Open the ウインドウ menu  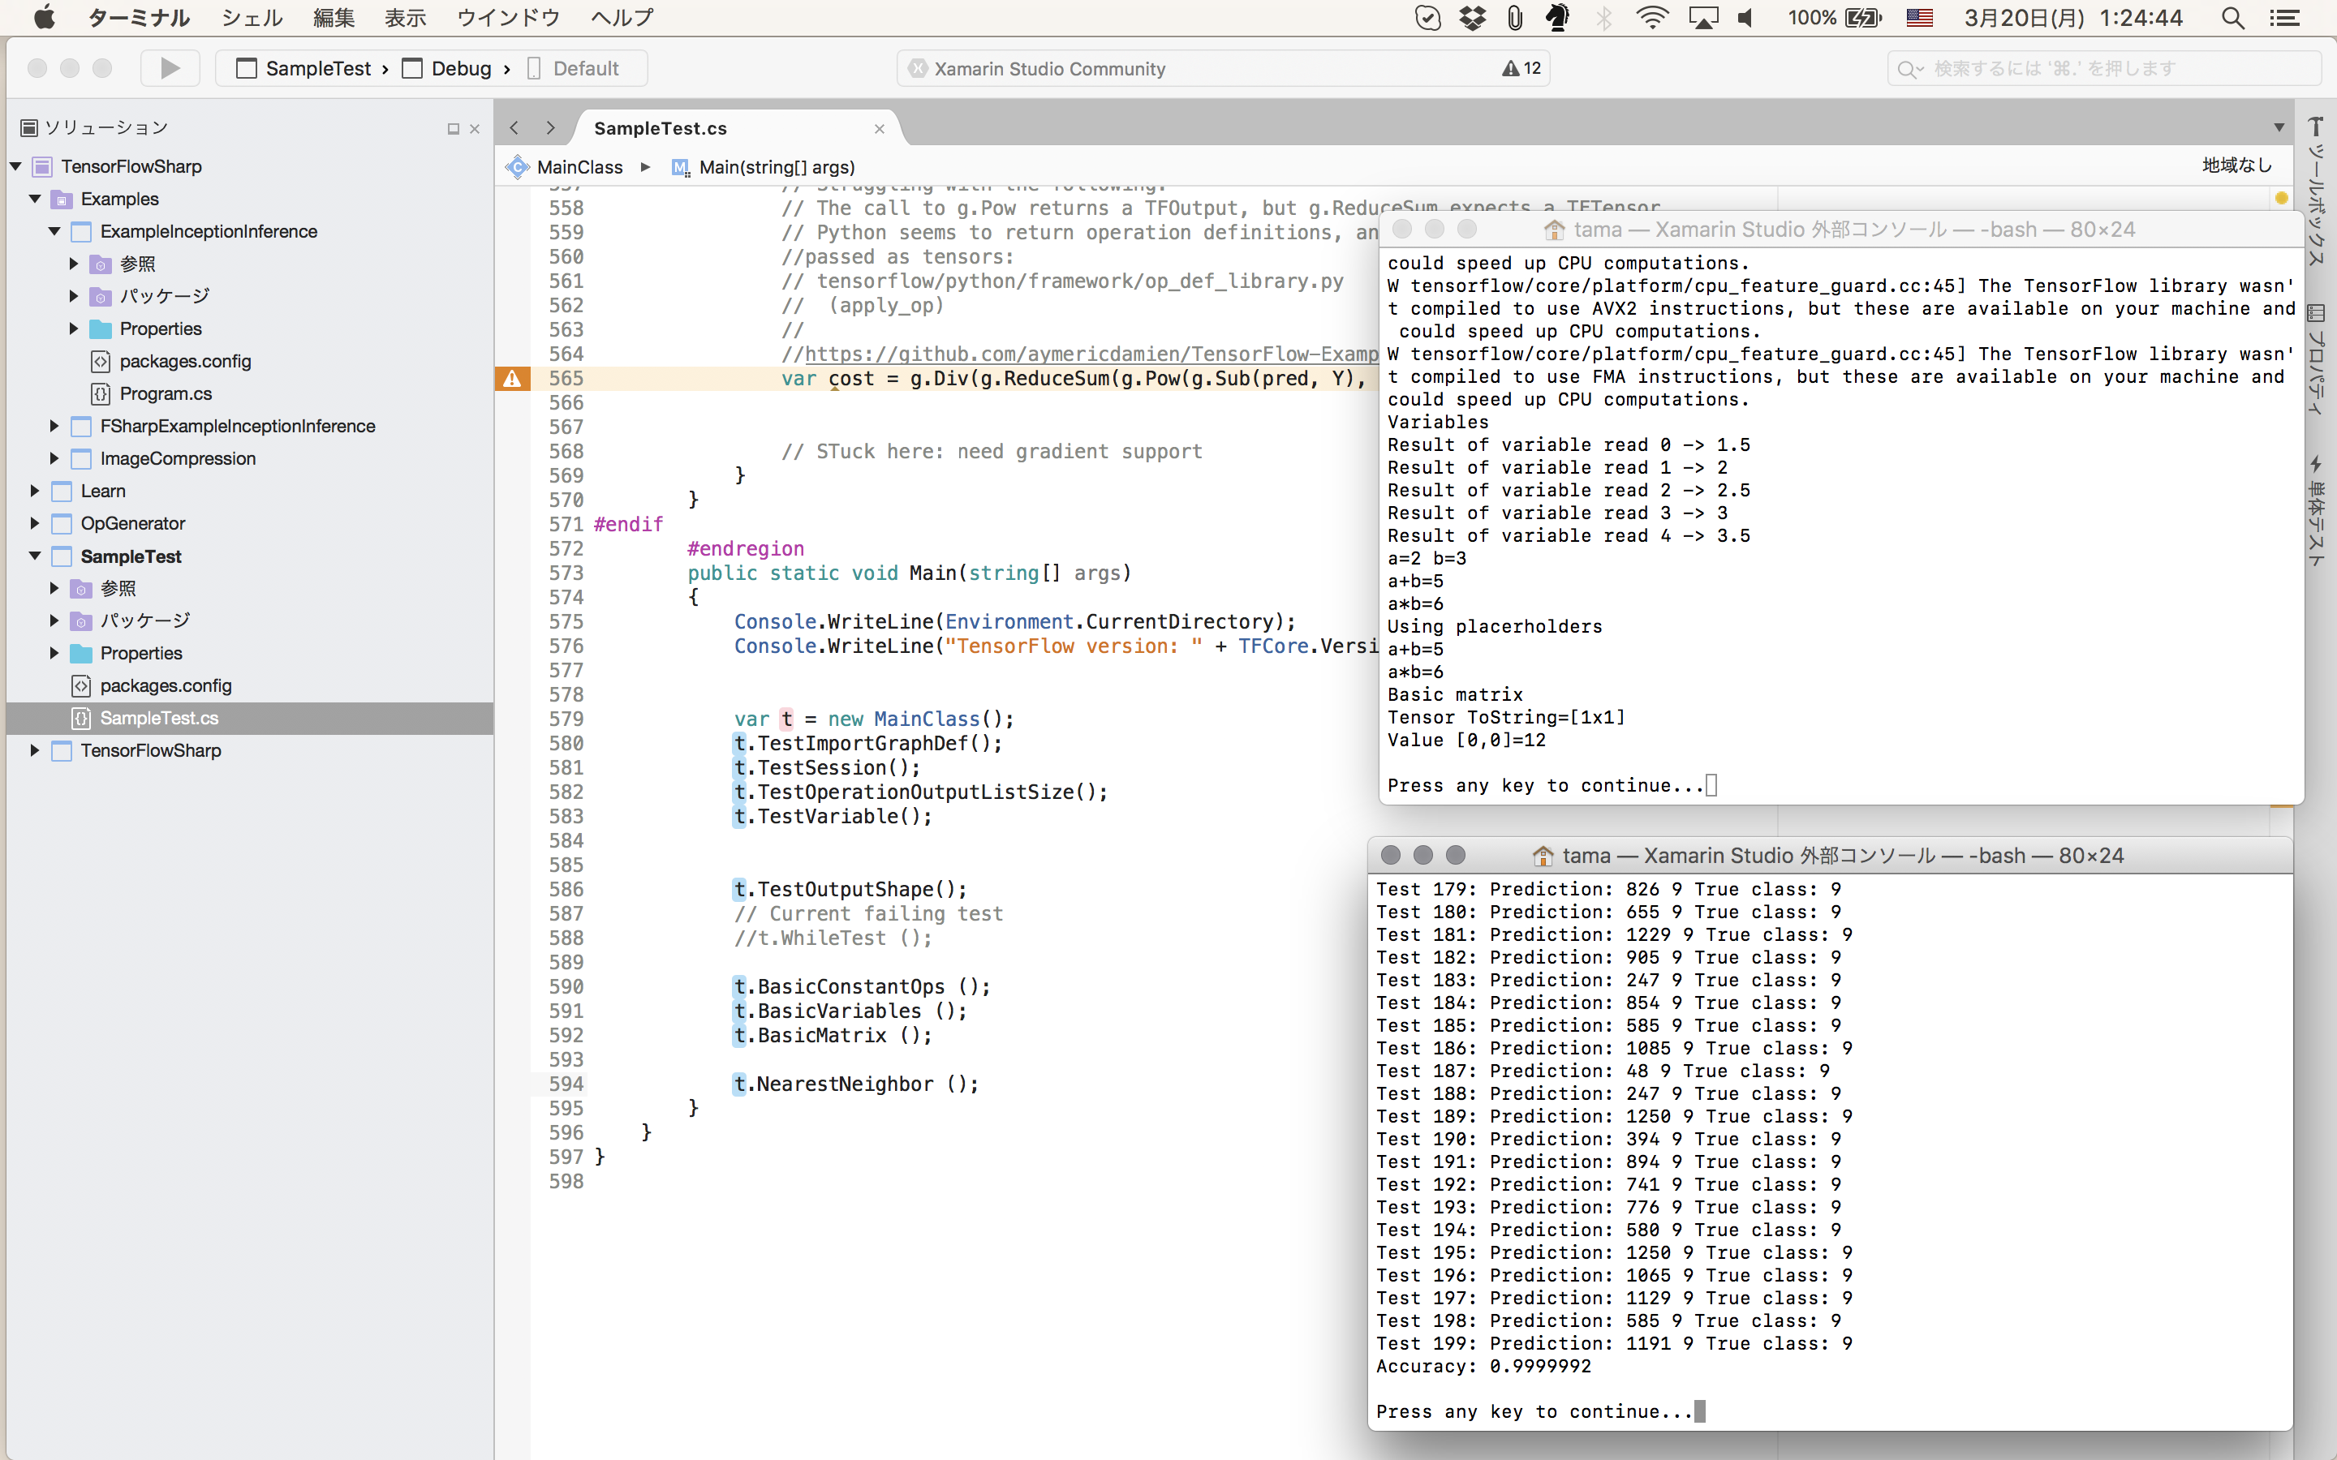(x=508, y=16)
